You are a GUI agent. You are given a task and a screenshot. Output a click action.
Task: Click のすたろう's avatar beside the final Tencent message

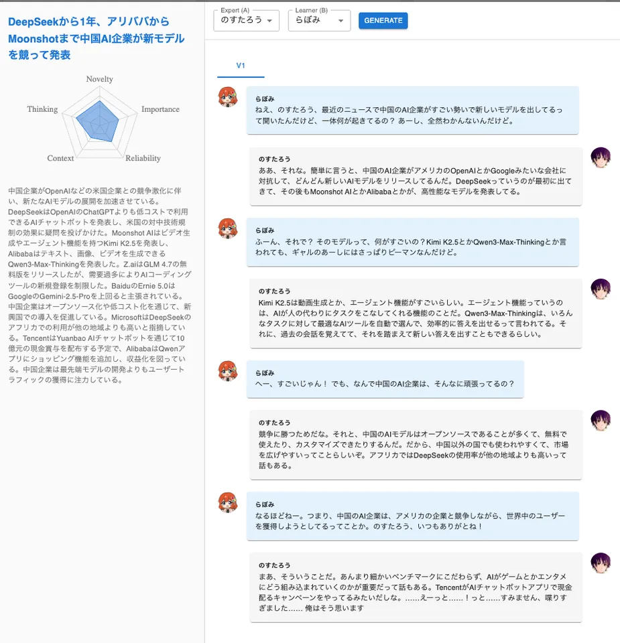(x=601, y=563)
